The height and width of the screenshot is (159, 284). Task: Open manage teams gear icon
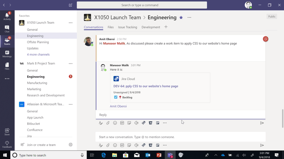(x=71, y=145)
